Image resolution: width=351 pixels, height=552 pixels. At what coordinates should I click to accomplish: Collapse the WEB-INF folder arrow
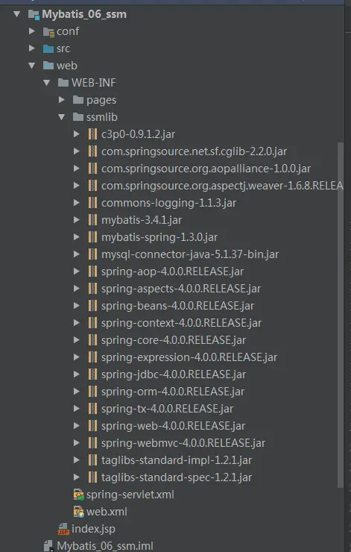point(46,83)
